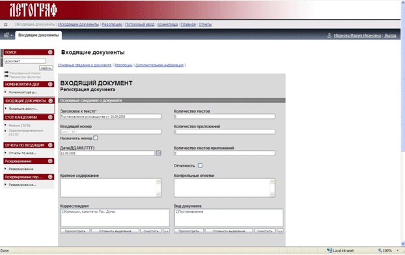Click the user icon beside Иванова Мария Ивановна
The width and height of the screenshot is (405, 255).
329,35
